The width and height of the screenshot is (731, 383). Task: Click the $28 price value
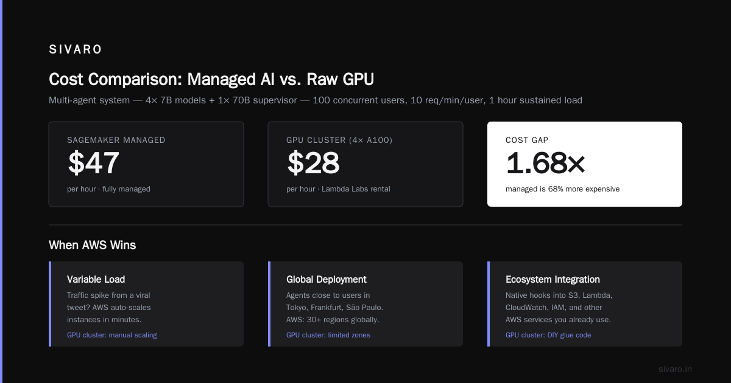[313, 163]
